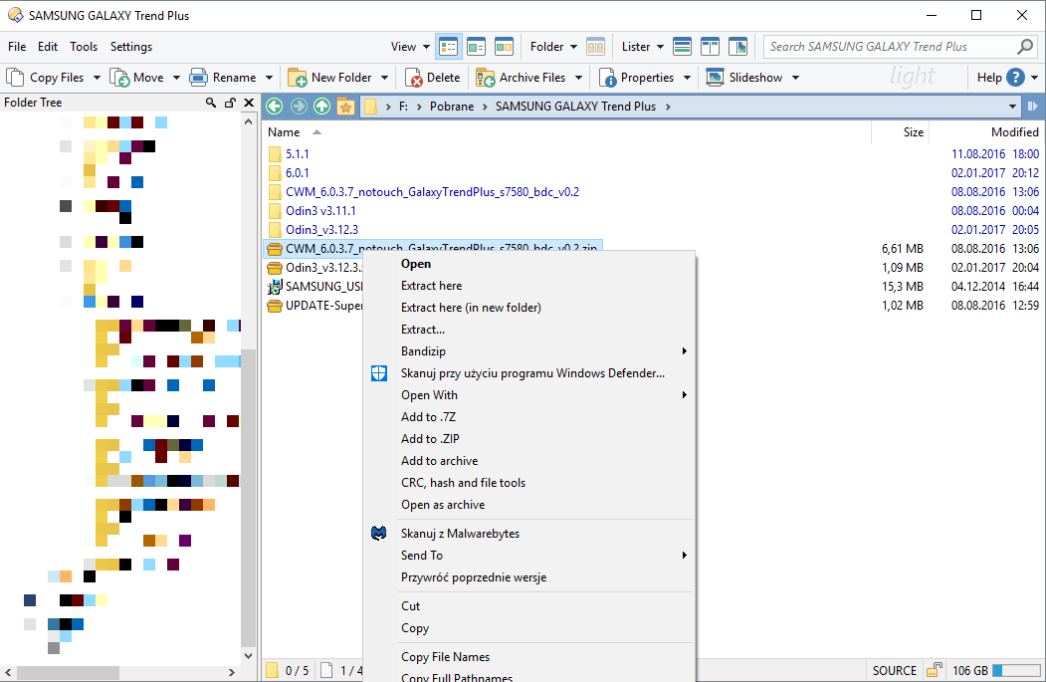Select the third view mode icon next to View
Screen dimensions: 1046x682
pos(505,47)
